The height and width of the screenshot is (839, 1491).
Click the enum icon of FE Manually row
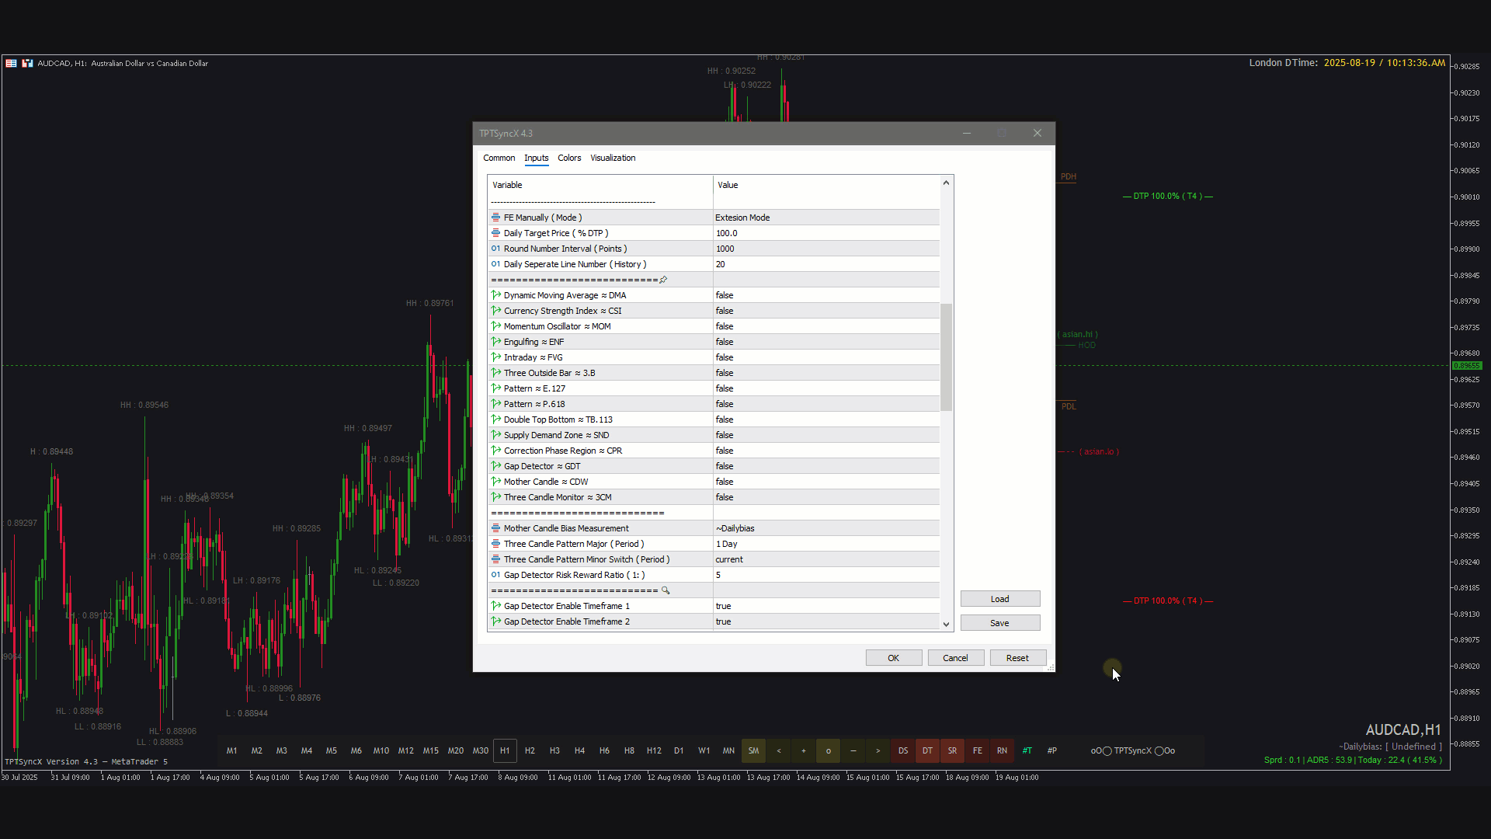[x=495, y=218]
